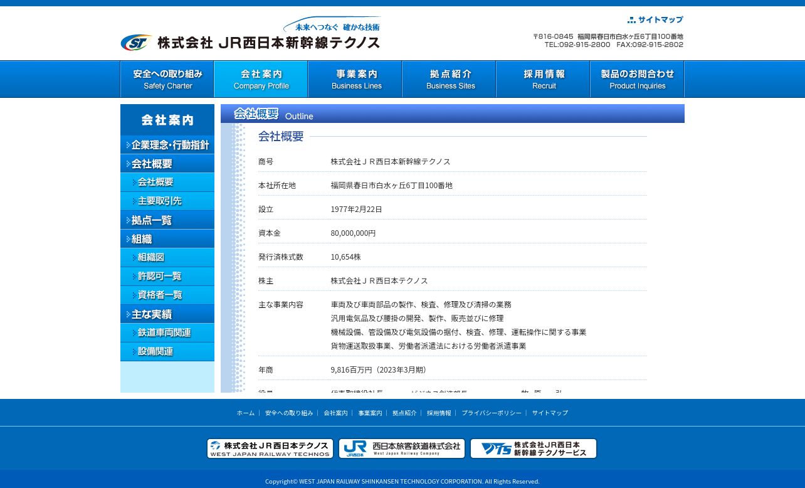The image size is (805, 488).
Task: Click the ホーム footer link
Action: [x=246, y=413]
